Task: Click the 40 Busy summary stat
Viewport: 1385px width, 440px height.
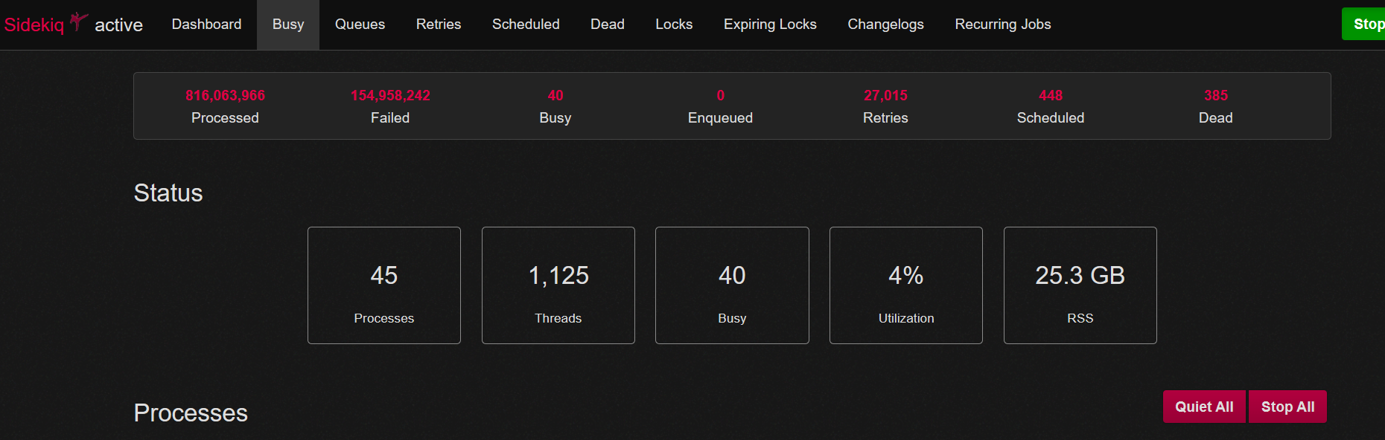Action: click(x=555, y=106)
